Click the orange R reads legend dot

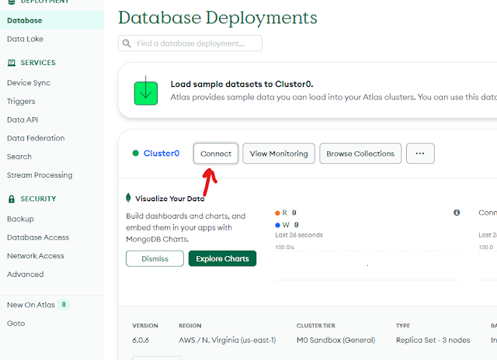tap(278, 213)
